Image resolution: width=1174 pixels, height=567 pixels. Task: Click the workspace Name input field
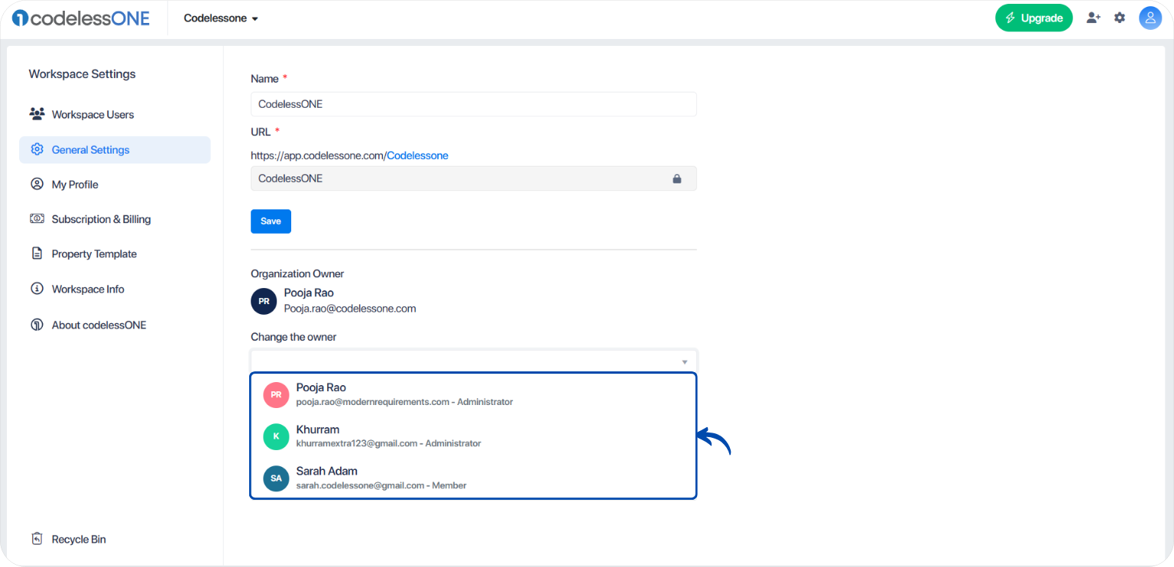coord(474,104)
